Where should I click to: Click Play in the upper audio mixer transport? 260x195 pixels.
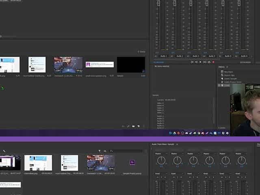200,62
